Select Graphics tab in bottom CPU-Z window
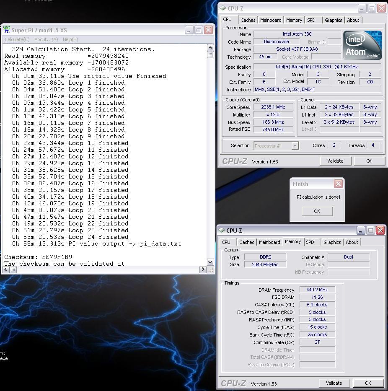Image resolution: width=388 pixels, height=391 pixels. (x=332, y=242)
